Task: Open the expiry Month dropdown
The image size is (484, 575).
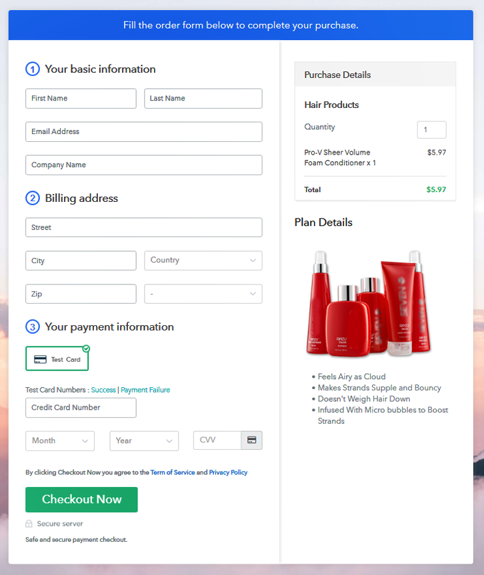Action: (60, 441)
